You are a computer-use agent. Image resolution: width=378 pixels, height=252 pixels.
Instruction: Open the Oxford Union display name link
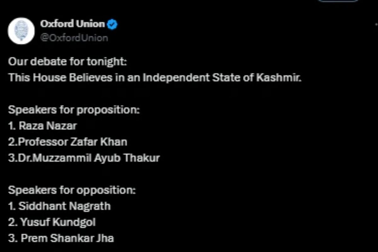tap(72, 24)
